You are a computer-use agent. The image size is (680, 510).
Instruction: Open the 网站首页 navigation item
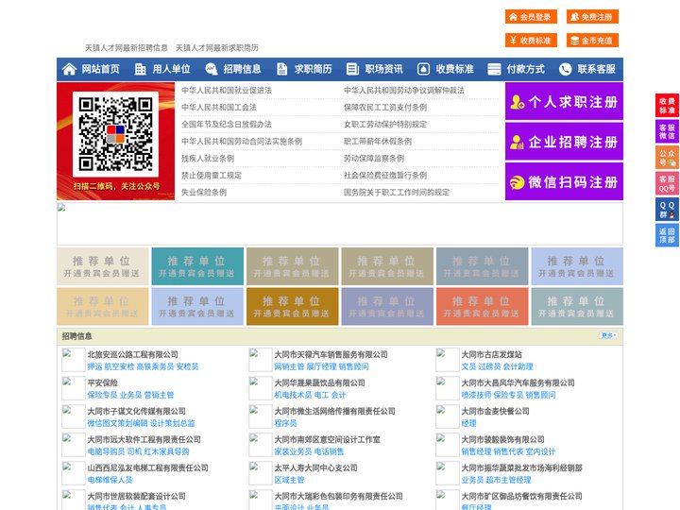point(100,69)
